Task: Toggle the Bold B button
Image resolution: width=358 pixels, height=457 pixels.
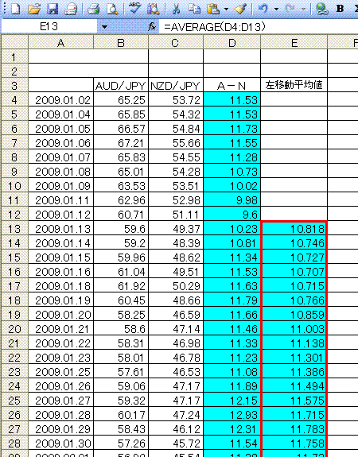Action: click(340, 9)
